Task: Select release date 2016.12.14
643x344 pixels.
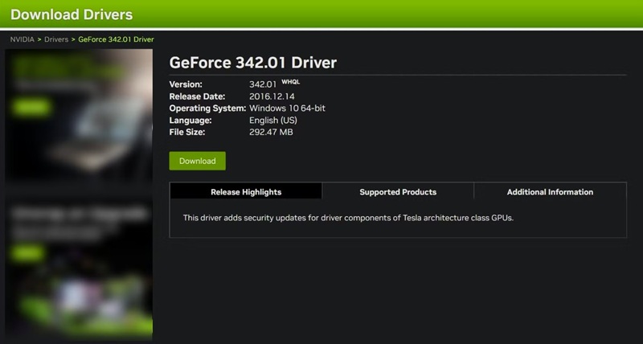Action: tap(272, 96)
